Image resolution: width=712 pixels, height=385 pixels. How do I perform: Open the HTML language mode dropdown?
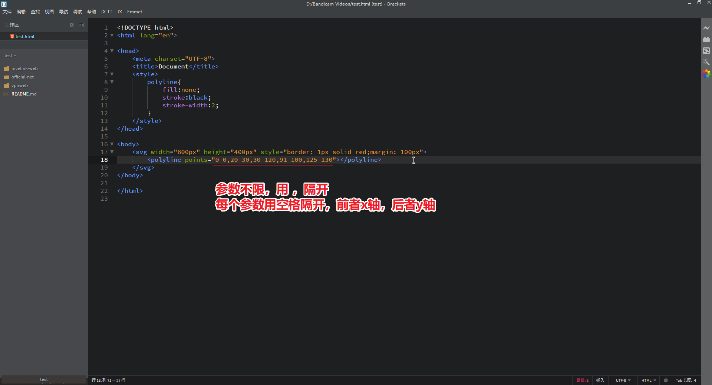point(648,380)
